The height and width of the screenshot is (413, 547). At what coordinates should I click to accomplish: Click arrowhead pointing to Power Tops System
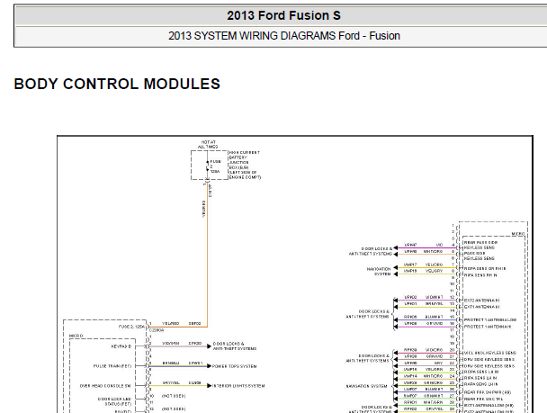(210, 366)
